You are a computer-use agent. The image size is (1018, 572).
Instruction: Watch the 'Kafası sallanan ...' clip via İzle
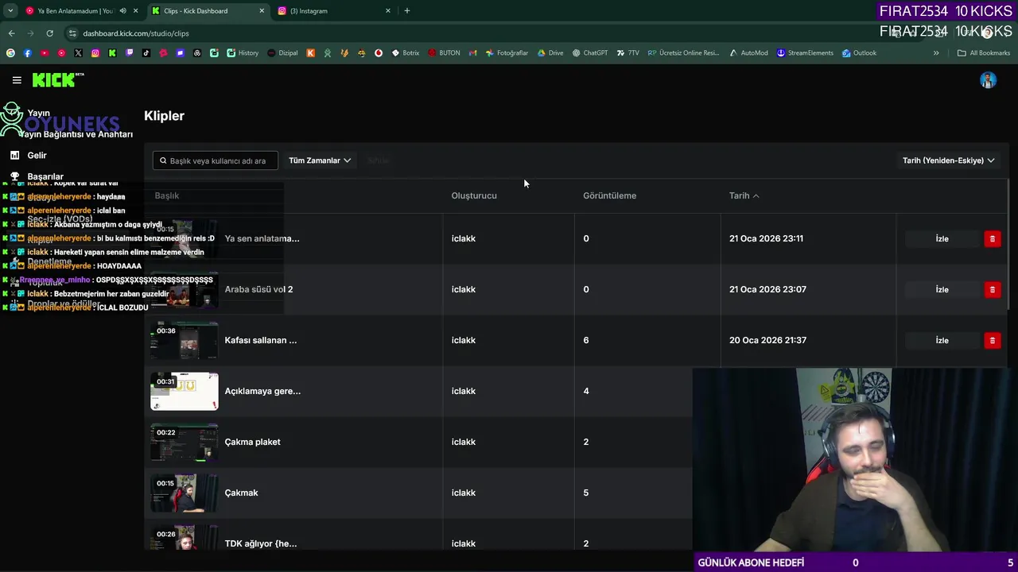(x=942, y=340)
